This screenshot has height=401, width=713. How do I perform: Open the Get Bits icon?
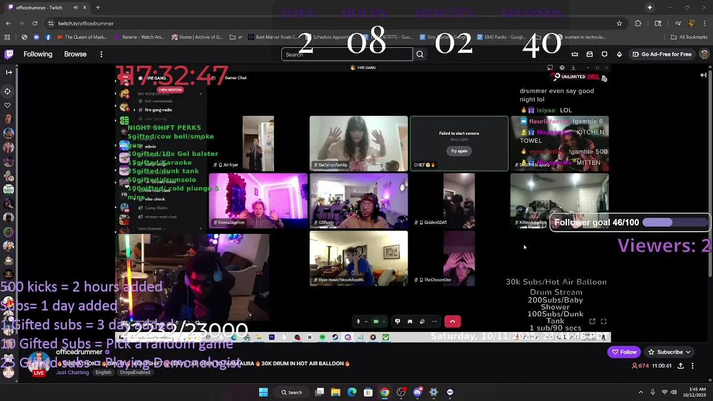pos(619,54)
